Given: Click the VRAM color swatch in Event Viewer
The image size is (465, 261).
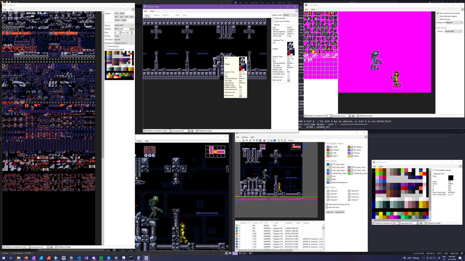Looking at the screenshot, I should click(x=328, y=147).
